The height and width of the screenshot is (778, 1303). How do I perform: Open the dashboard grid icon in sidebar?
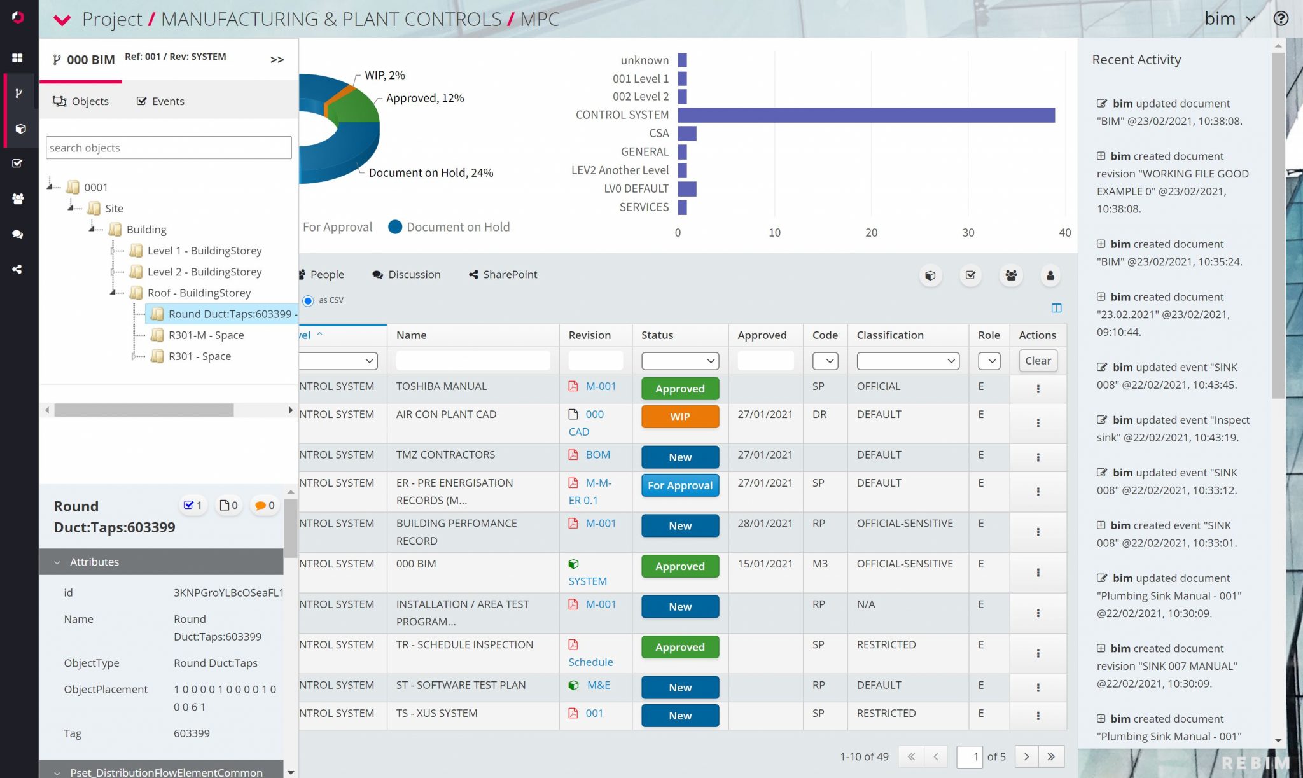click(18, 57)
